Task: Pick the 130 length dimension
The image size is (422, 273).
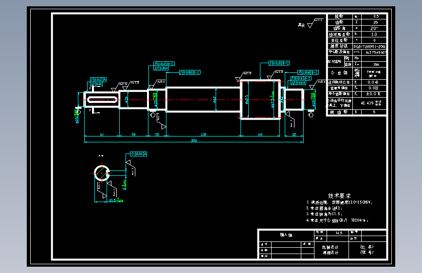Action: tap(203, 135)
